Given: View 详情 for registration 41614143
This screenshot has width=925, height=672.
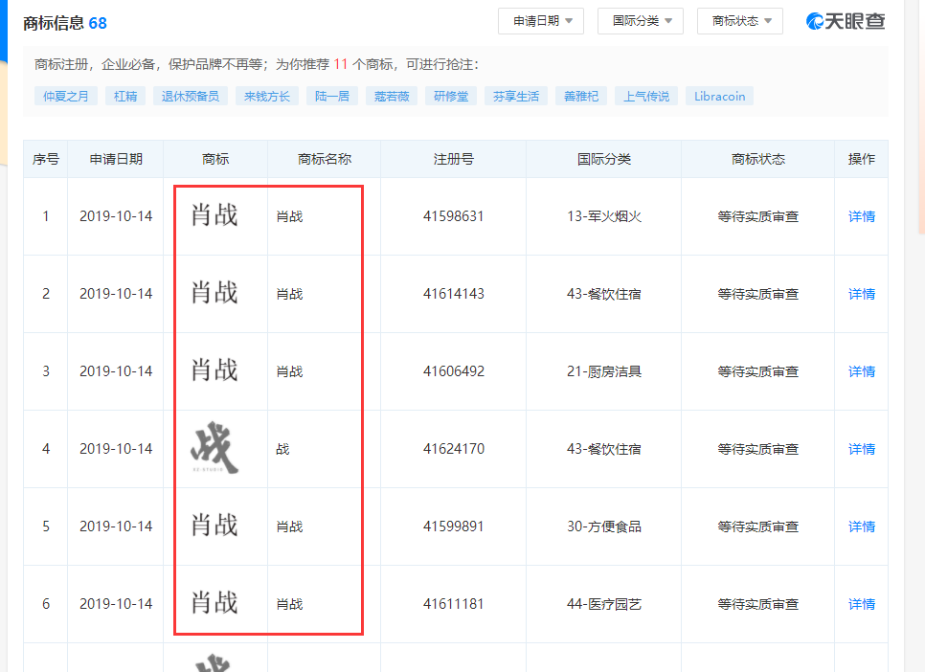Looking at the screenshot, I should (x=861, y=294).
